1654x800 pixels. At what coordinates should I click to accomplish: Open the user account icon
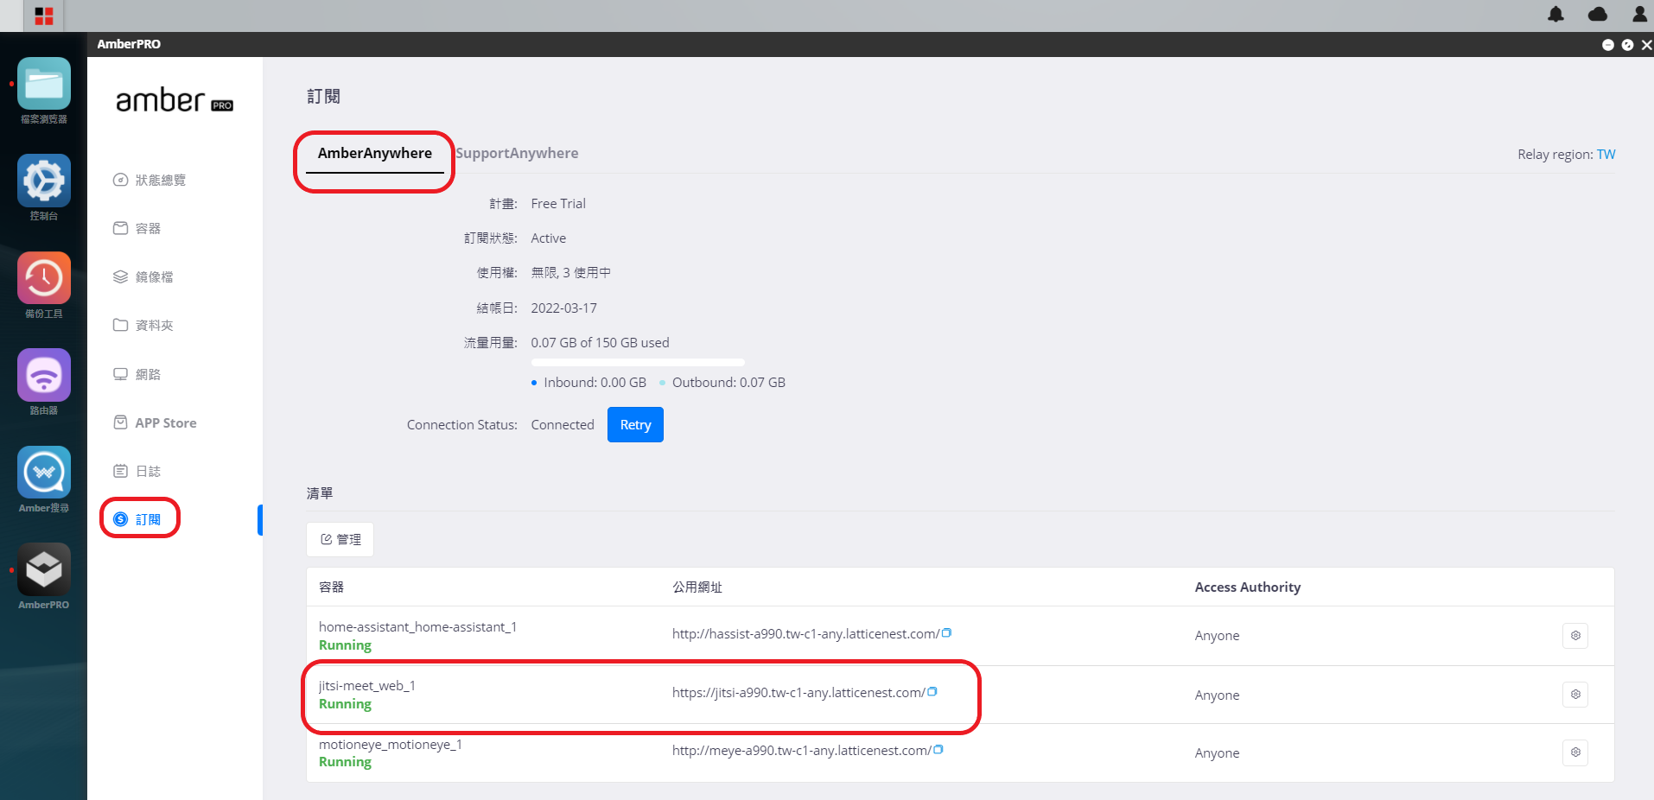point(1639,14)
